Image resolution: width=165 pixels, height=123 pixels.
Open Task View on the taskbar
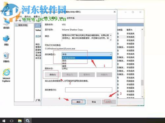(12, 121)
